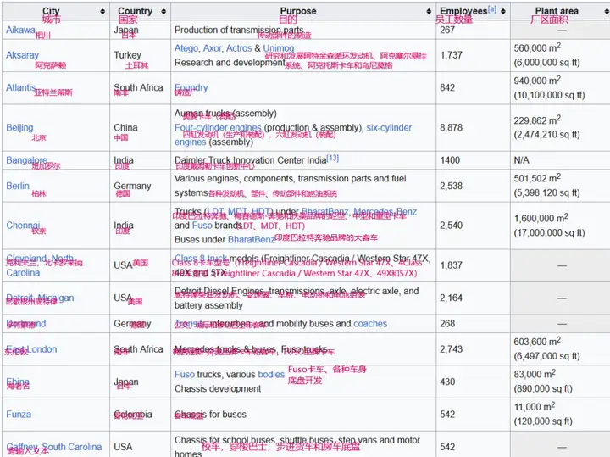Screen dimensions: 610x457
Task: Select employee count 8,878
Action: pyautogui.click(x=452, y=128)
